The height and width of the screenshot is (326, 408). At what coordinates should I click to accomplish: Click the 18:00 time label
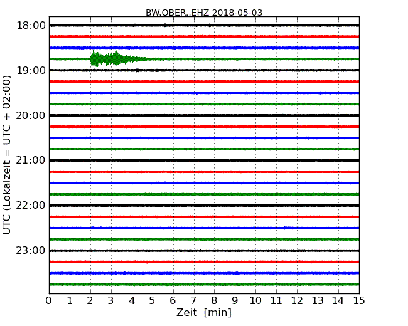point(31,26)
